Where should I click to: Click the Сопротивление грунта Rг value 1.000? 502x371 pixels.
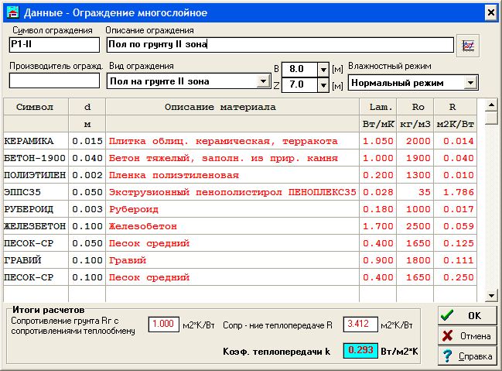coord(164,325)
